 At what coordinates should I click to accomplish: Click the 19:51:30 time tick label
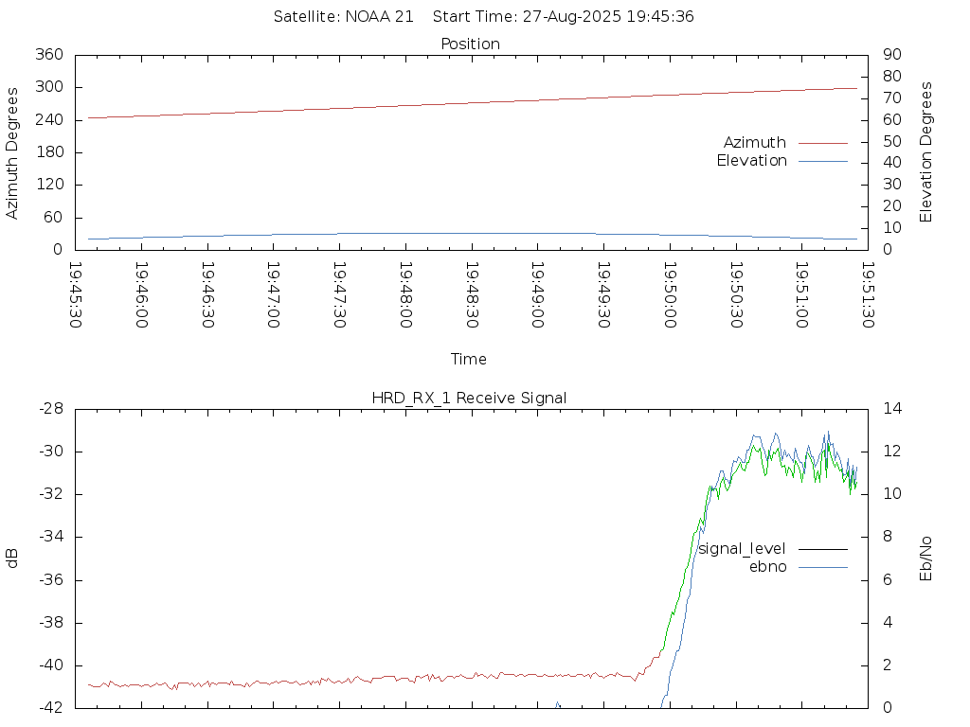click(868, 295)
